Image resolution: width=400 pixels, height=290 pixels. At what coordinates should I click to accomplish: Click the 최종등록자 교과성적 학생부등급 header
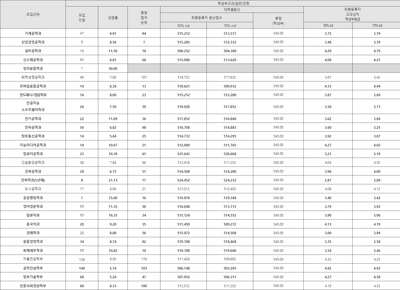point(352,14)
